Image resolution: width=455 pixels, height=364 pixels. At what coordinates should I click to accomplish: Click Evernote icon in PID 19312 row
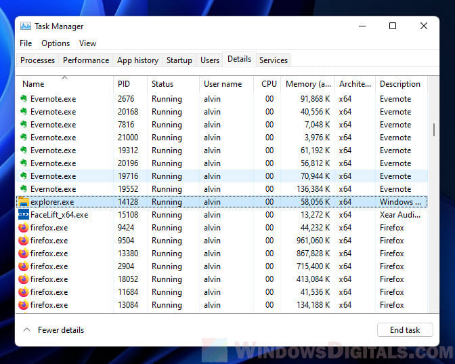(x=24, y=150)
